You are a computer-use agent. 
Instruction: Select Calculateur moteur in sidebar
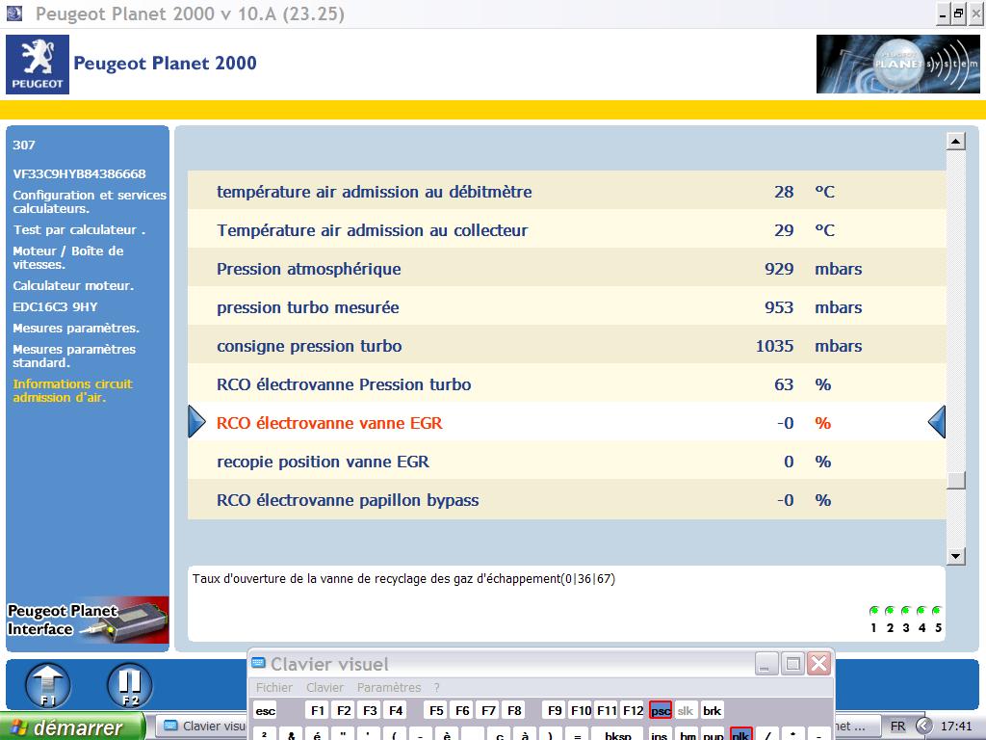[x=73, y=285]
